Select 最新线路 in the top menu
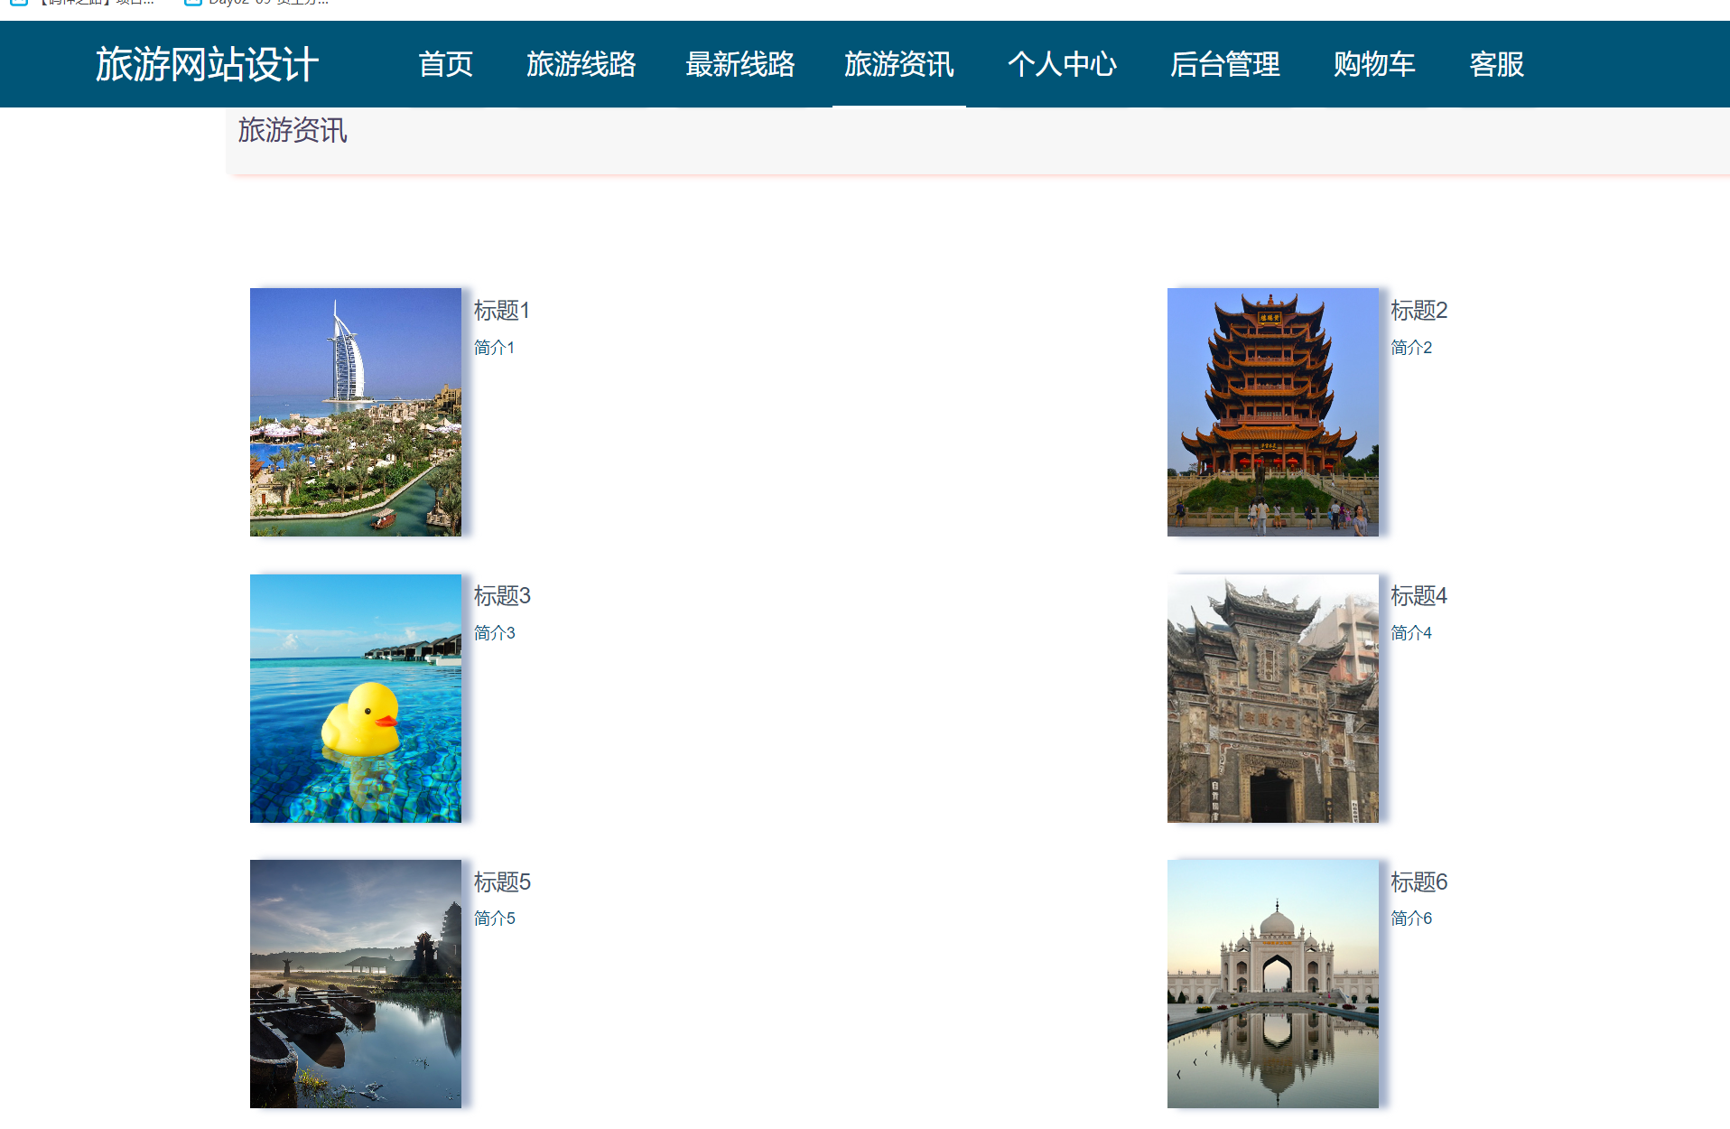The height and width of the screenshot is (1129, 1730). click(739, 65)
